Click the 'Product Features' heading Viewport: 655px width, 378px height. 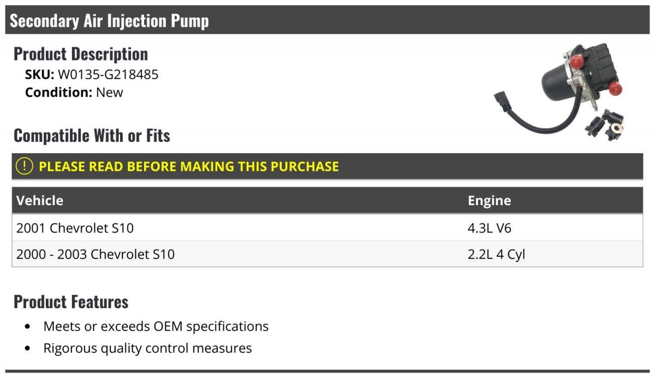click(71, 302)
